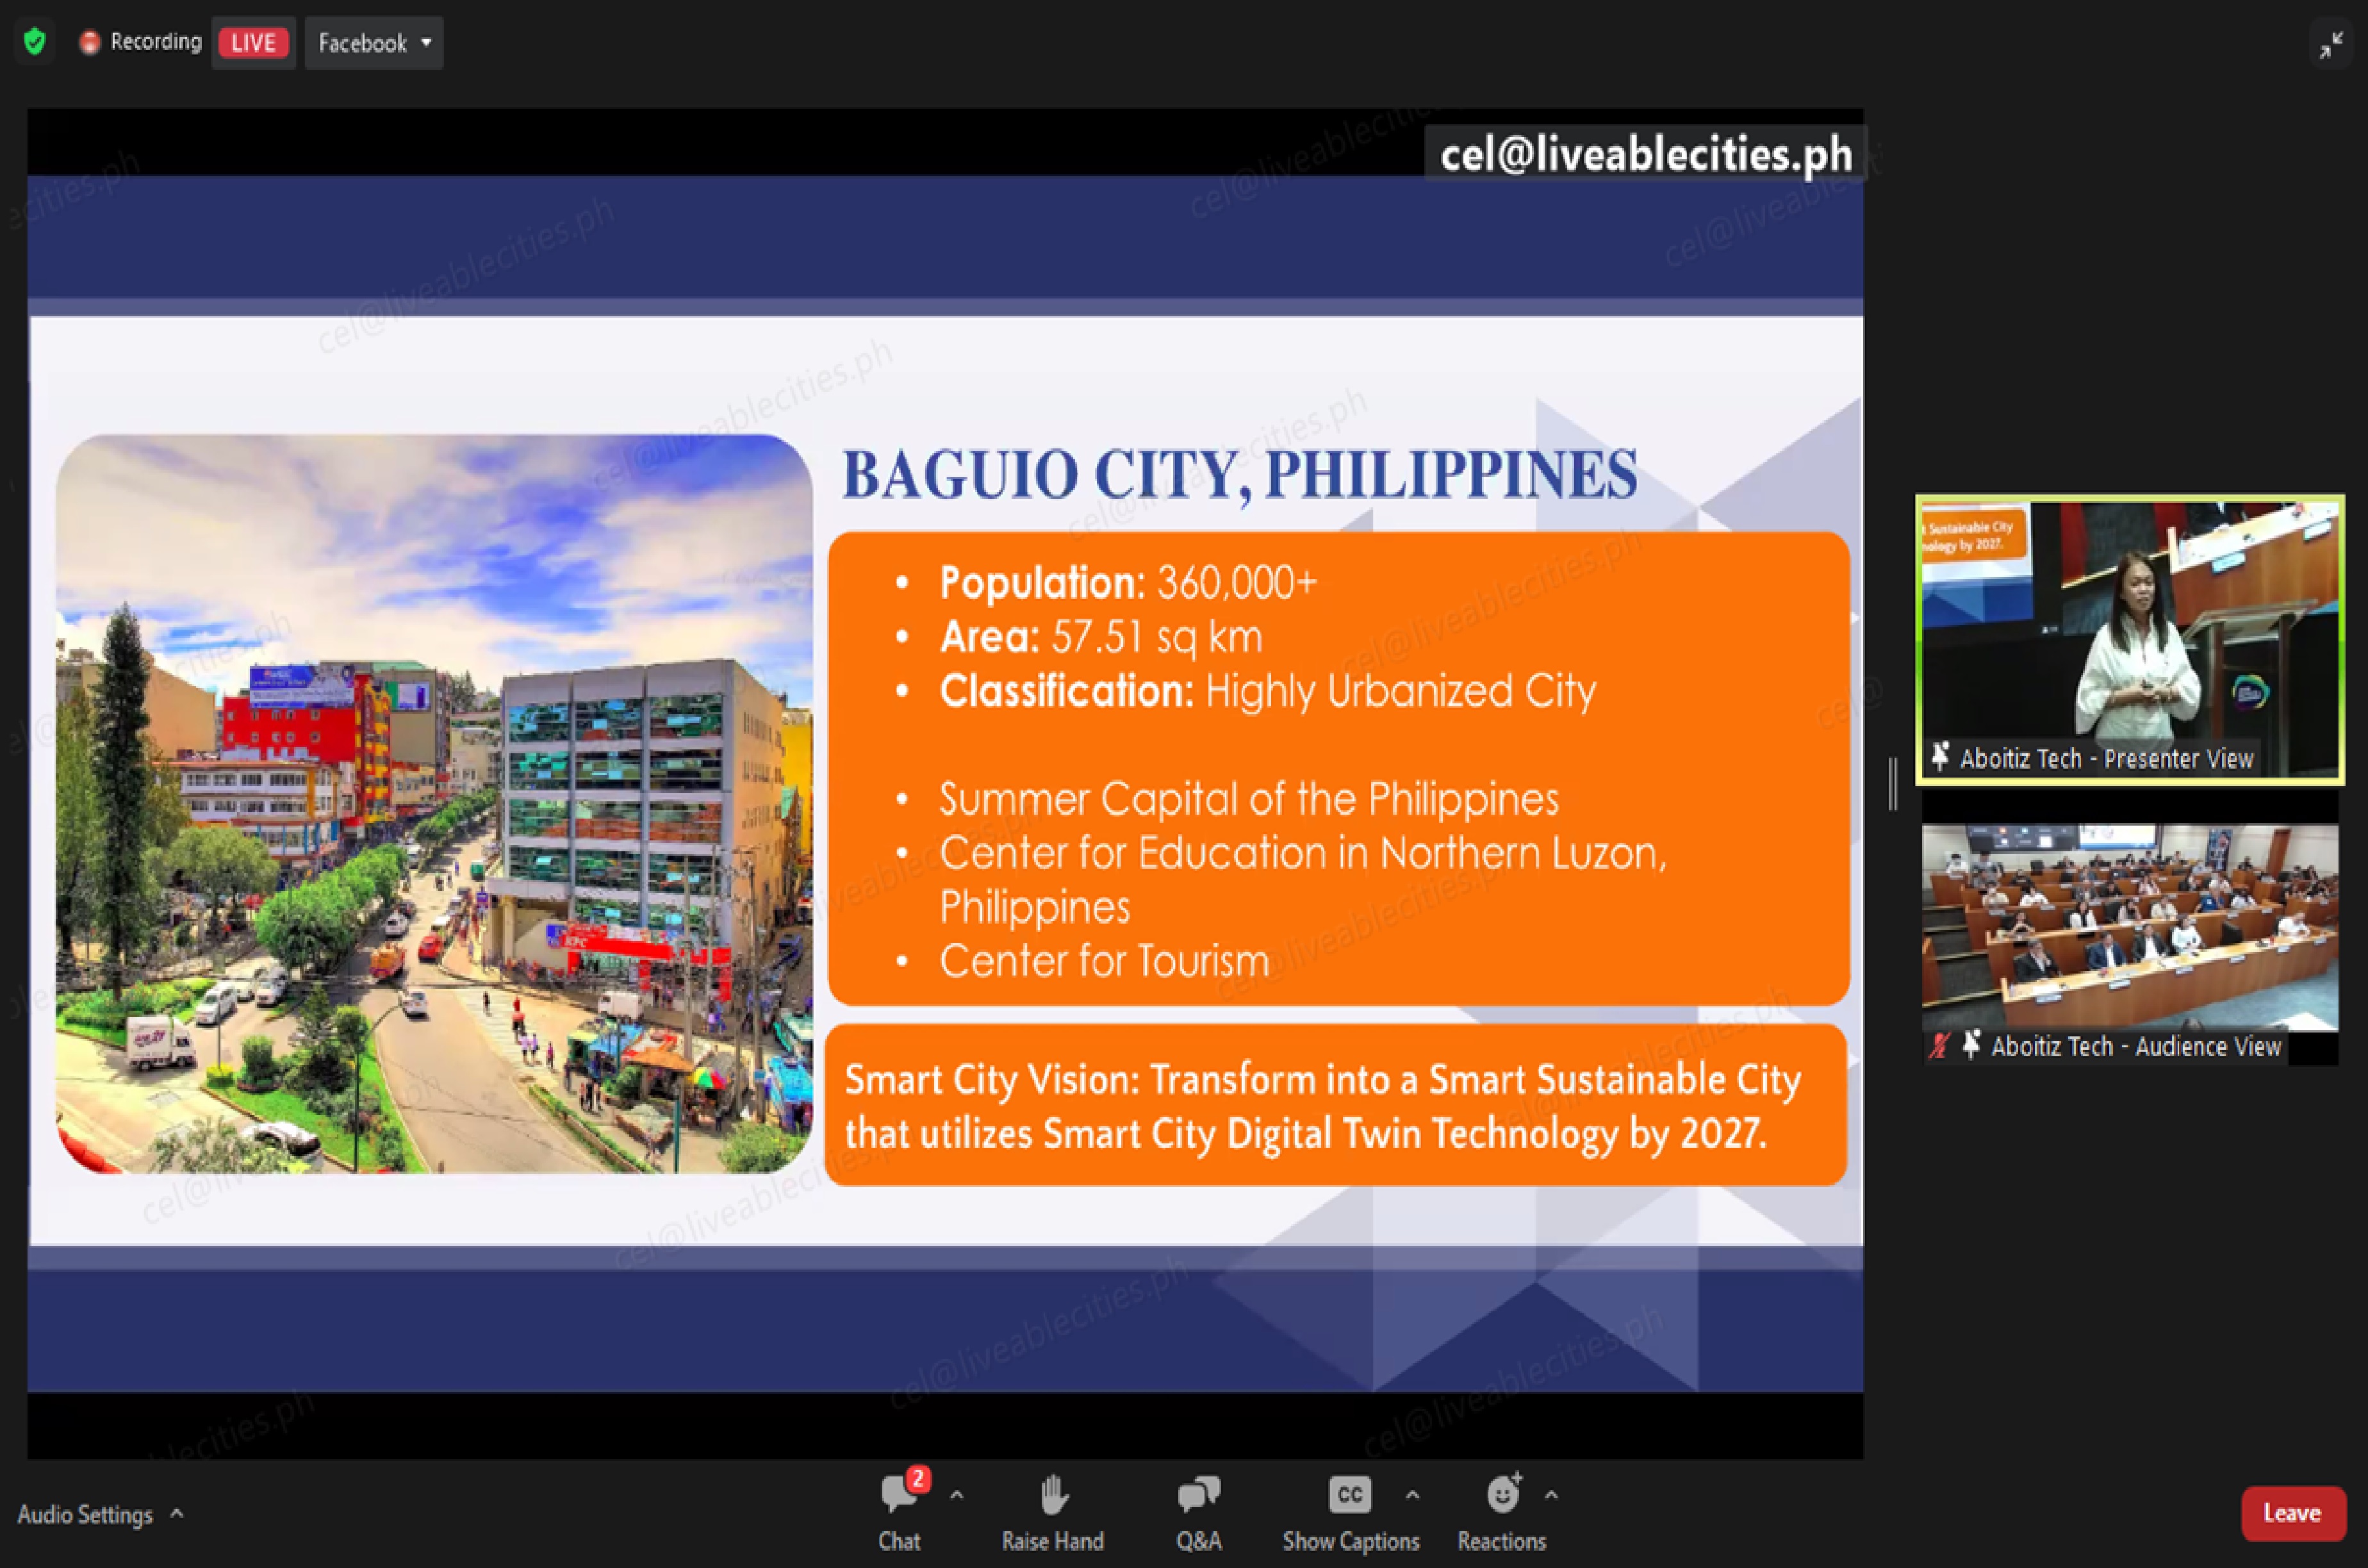Screen dimensions: 2368x1568
Task: Expand the caret next to Chat
Action: (x=957, y=1496)
